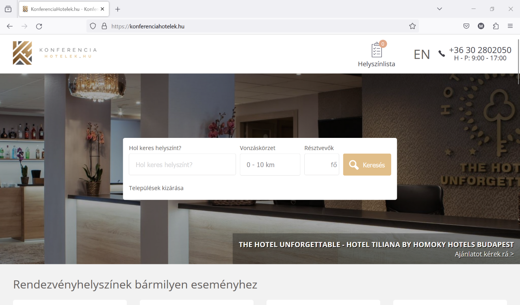This screenshot has width=520, height=305.
Task: Click the phone number +36 30 2802050
Action: 480,50
